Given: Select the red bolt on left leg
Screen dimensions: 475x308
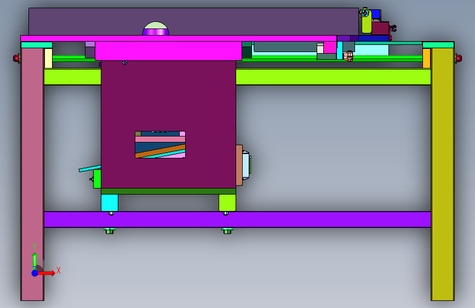Looking at the screenshot, I should pos(17,58).
